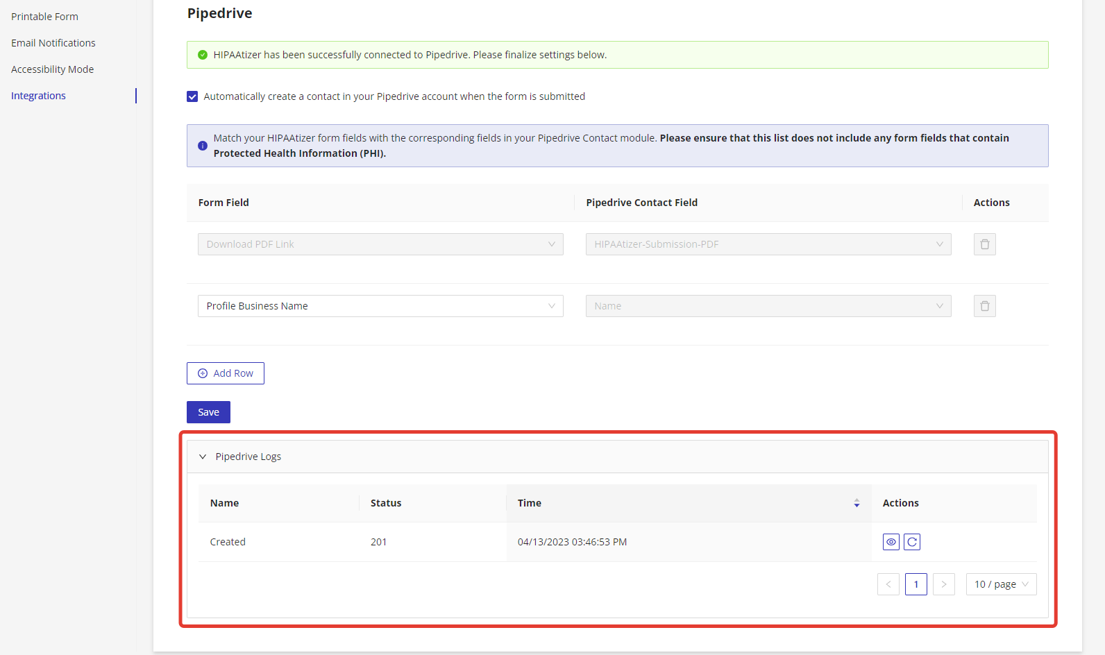This screenshot has width=1105, height=655.
Task: Sort logs by the Time column arrows
Action: pyautogui.click(x=857, y=503)
